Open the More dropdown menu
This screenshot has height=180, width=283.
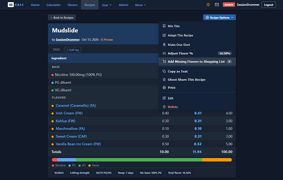140,5
